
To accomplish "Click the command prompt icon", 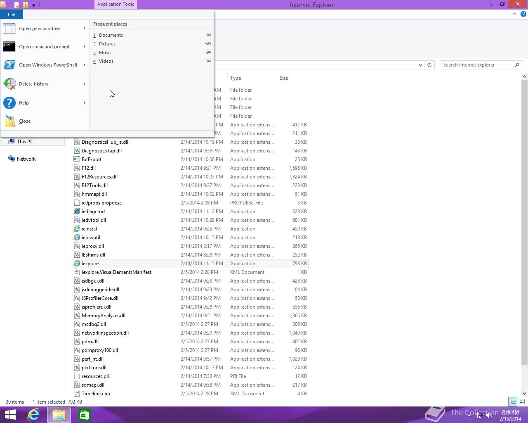I will [x=9, y=47].
